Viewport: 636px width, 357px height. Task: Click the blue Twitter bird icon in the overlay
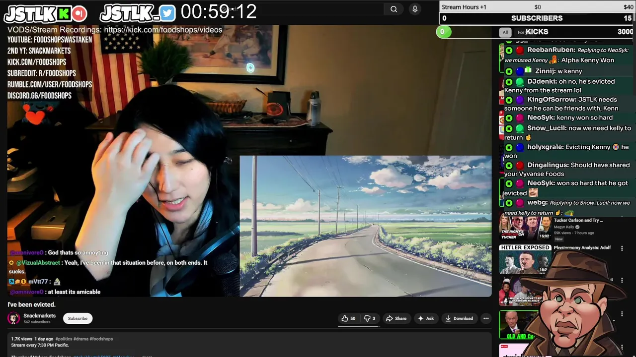pyautogui.click(x=167, y=13)
